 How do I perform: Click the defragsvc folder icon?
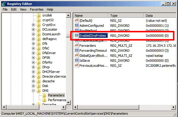click(x=39, y=39)
